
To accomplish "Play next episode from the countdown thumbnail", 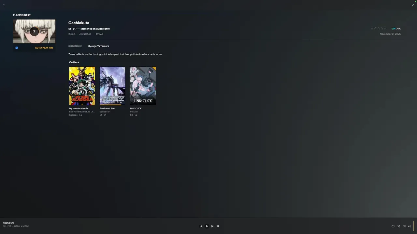I will pyautogui.click(x=34, y=32).
